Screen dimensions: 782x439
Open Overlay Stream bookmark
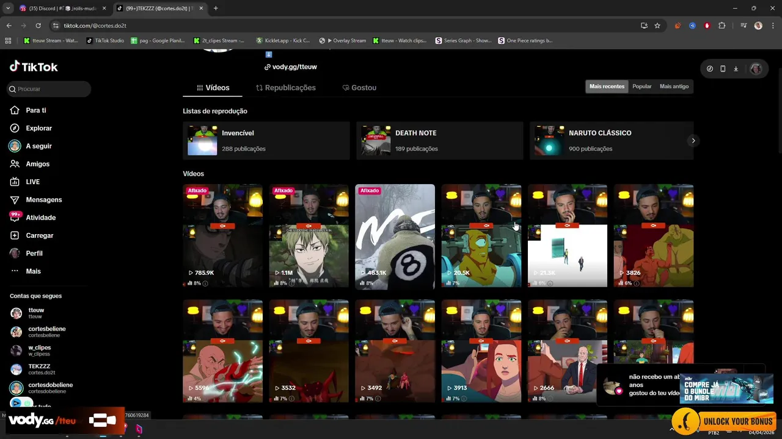(343, 41)
